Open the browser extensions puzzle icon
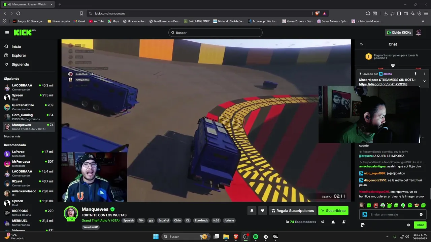431x242 pixels. pyautogui.click(x=368, y=13)
